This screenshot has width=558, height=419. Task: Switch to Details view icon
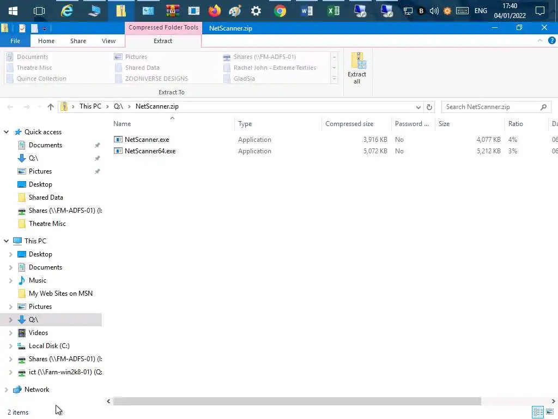click(538, 412)
